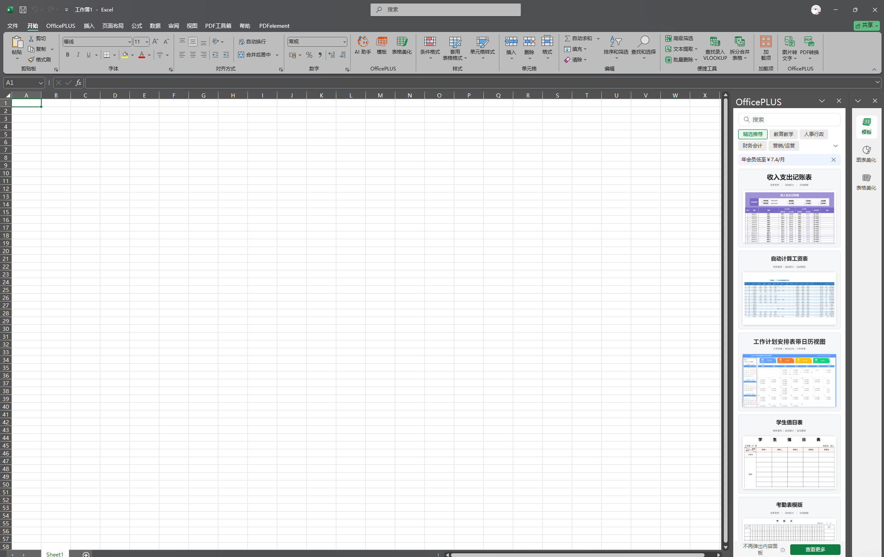Open the font name 等线 dropdown
This screenshot has width=884, height=557.
(x=129, y=42)
